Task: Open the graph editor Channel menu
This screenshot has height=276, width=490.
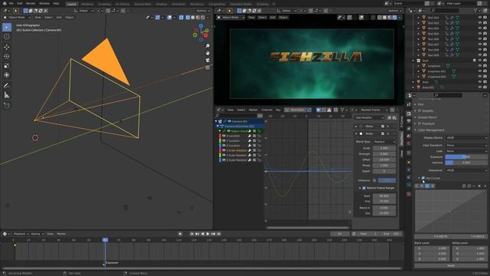Action: point(266,110)
